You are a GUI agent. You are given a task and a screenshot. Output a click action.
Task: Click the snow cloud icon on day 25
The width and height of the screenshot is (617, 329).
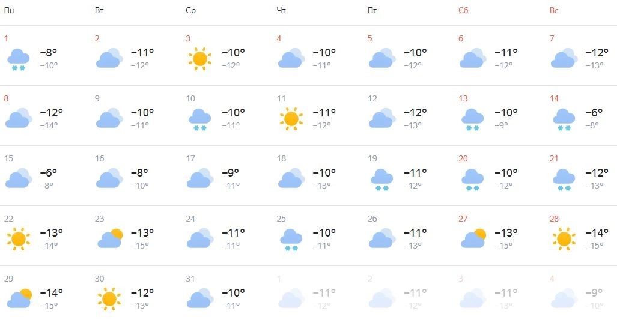[x=291, y=240]
